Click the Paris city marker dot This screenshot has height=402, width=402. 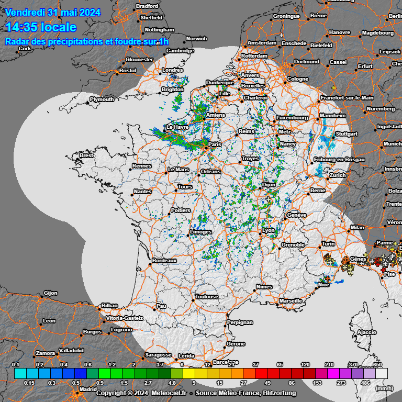(207, 148)
